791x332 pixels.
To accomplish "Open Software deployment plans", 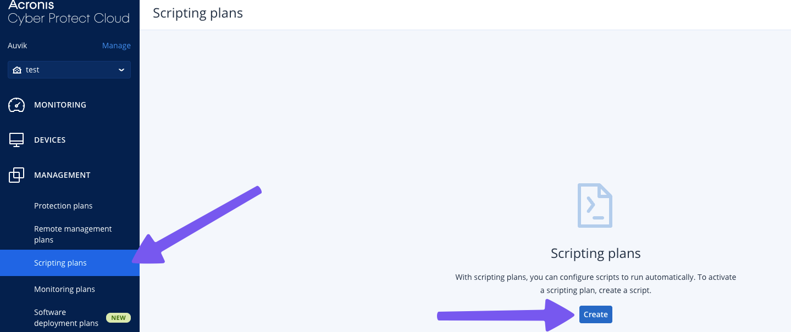I will pyautogui.click(x=66, y=318).
